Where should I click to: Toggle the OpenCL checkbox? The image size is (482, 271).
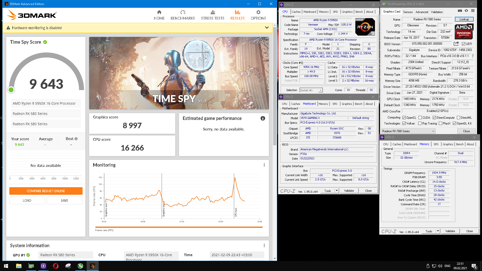click(404, 118)
